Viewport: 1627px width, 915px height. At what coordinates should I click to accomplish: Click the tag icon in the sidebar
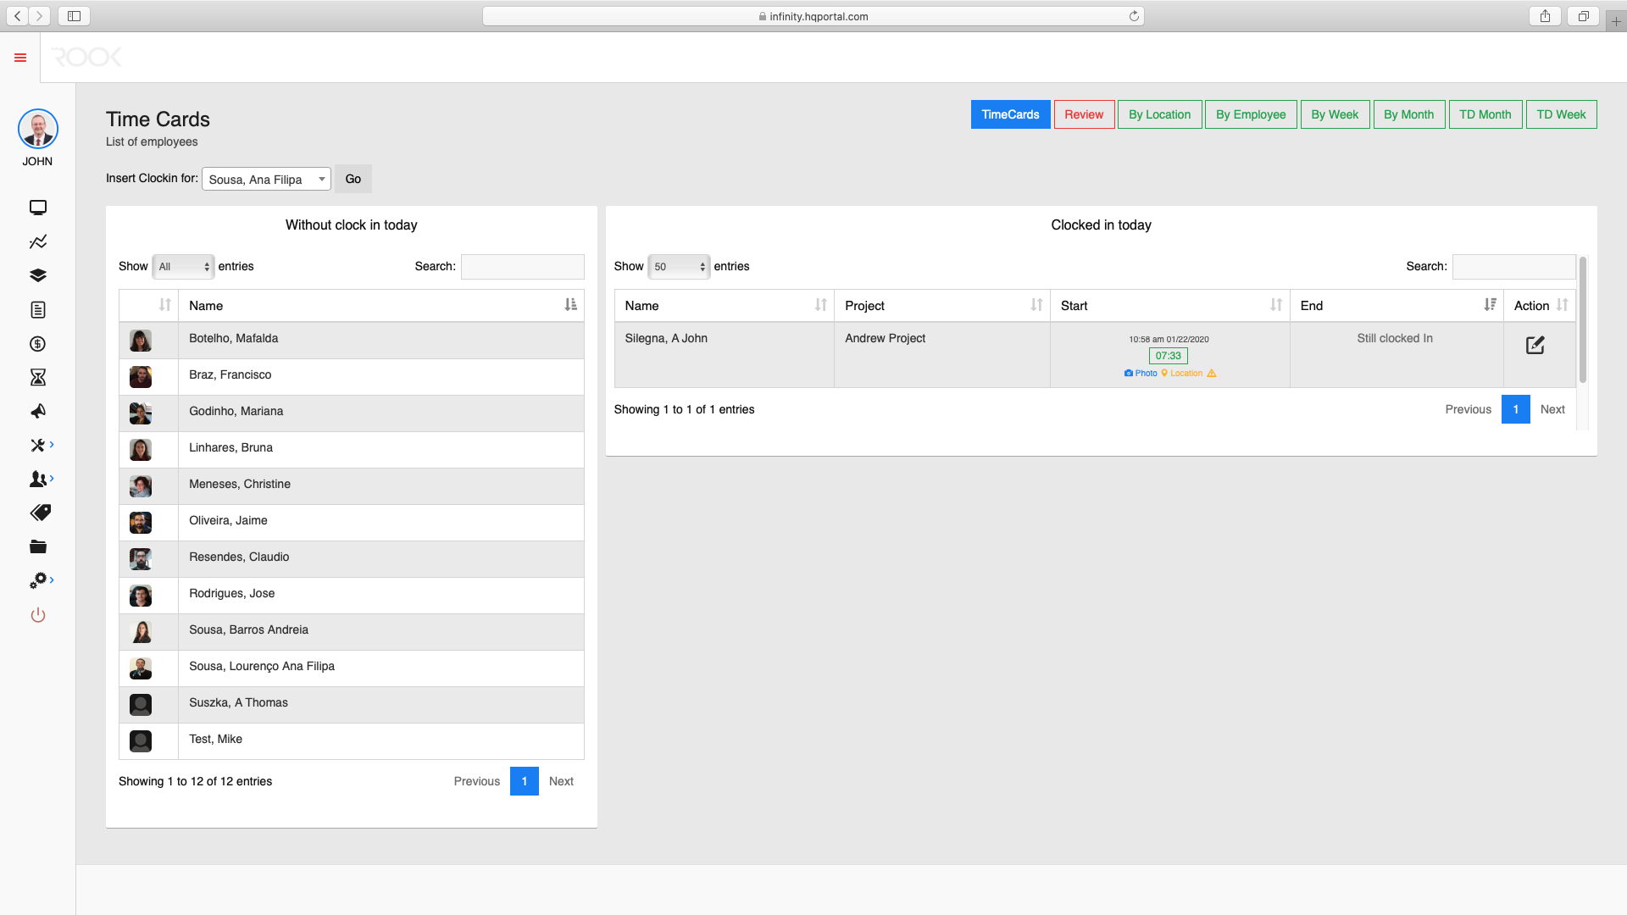pos(37,513)
